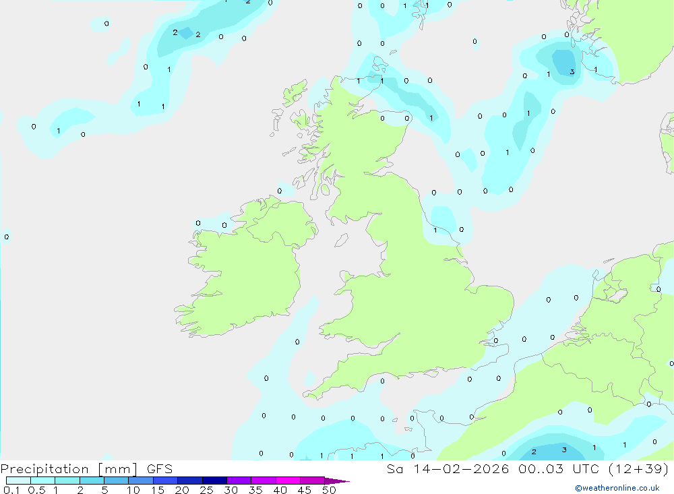Select the "25" legend scale label
This screenshot has width=674, height=494.
pos(206,490)
